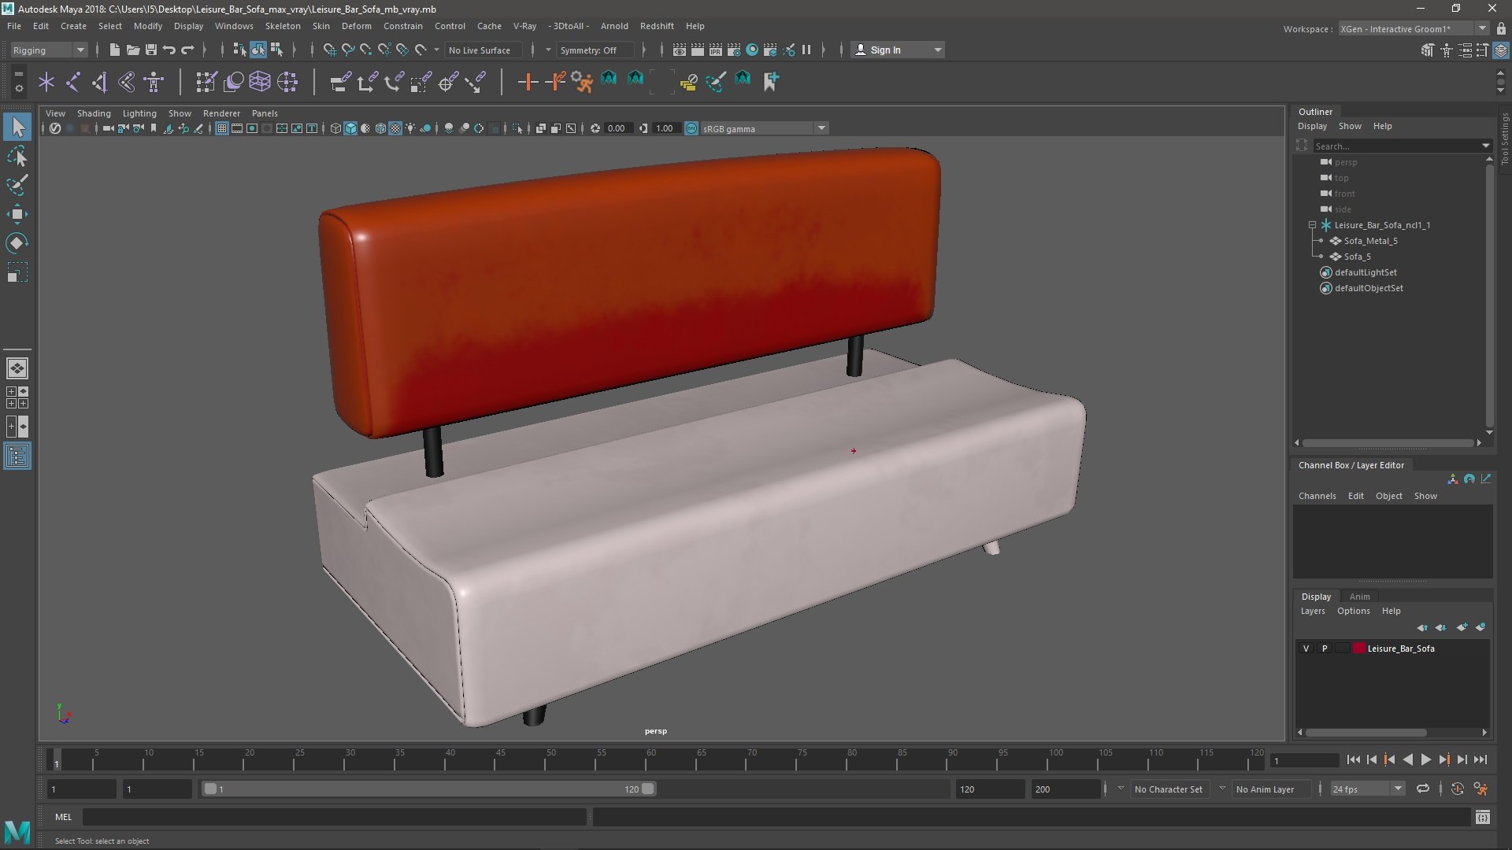Open the No Anim Layer dropdown arrow
This screenshot has width=1512, height=850.
(x=1222, y=789)
